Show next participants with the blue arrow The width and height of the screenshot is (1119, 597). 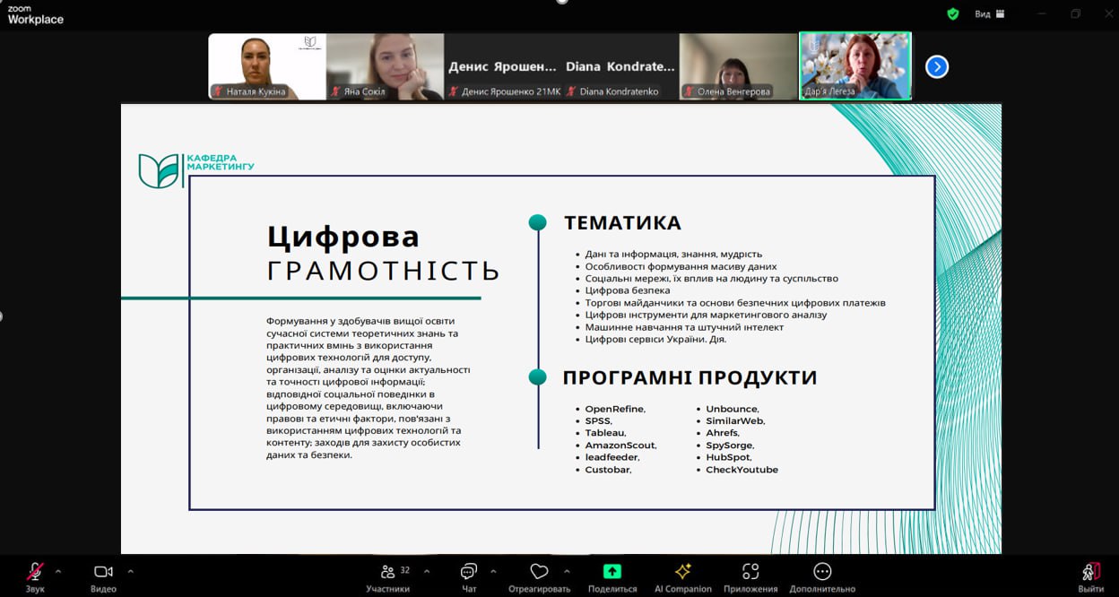pos(936,67)
